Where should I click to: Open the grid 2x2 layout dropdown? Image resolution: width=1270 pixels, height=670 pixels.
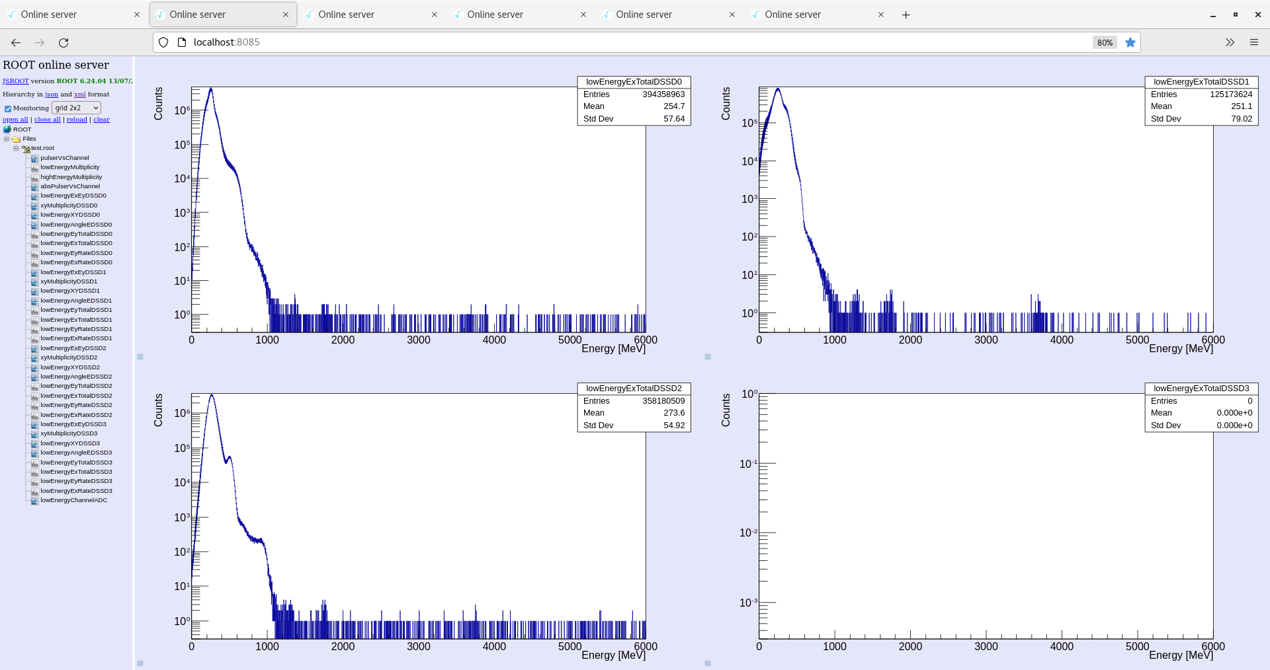[x=76, y=108]
